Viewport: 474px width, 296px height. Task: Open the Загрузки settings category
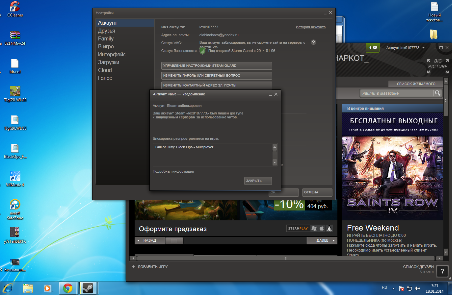click(x=125, y=62)
